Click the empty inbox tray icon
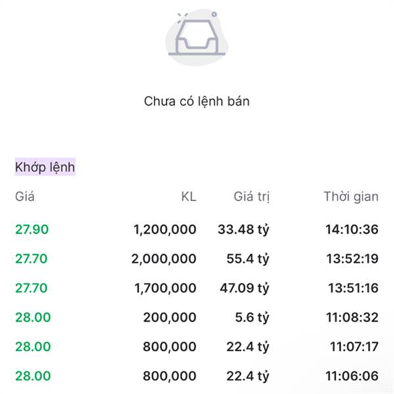The height and width of the screenshot is (394, 394). pyautogui.click(x=197, y=36)
